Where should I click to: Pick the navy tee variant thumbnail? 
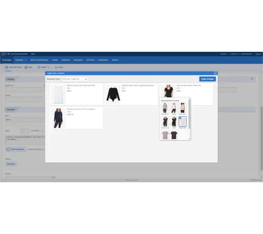[x=165, y=121]
